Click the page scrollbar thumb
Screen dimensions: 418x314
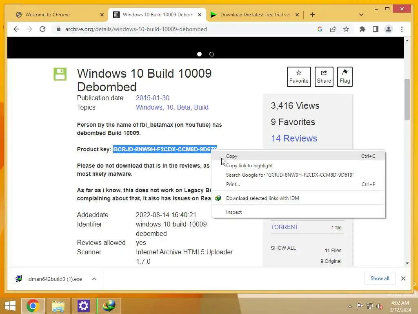[407, 99]
